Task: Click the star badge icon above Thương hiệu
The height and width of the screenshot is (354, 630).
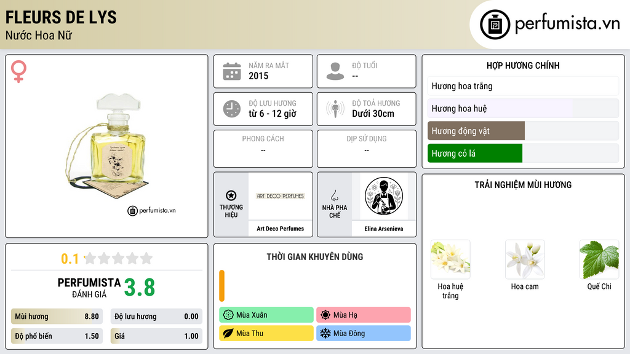Action: click(231, 195)
